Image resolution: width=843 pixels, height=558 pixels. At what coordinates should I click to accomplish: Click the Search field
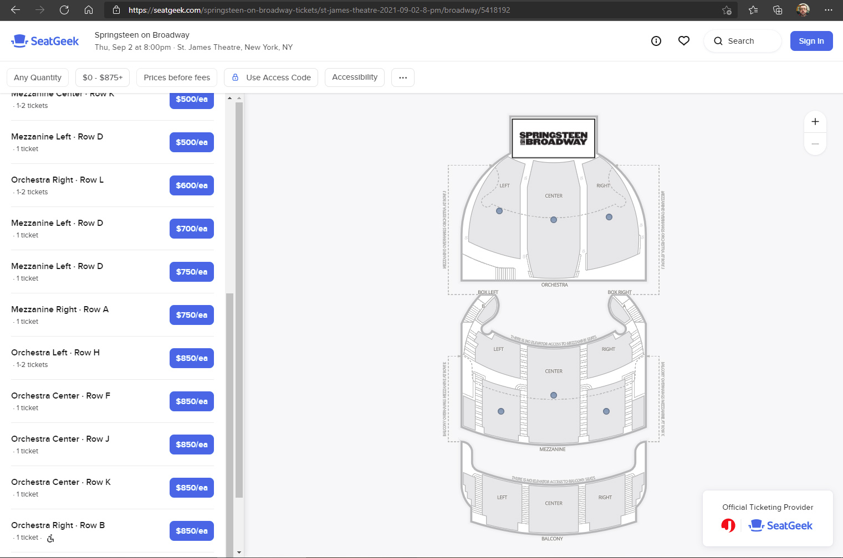coord(743,41)
